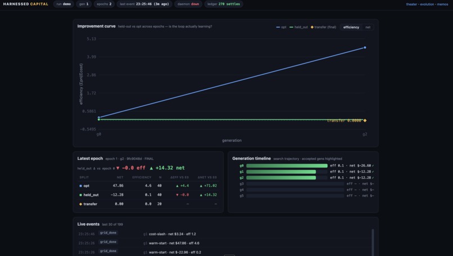The image size is (453, 256).
Task: Click the gen 1 pill
Action: point(84,4)
